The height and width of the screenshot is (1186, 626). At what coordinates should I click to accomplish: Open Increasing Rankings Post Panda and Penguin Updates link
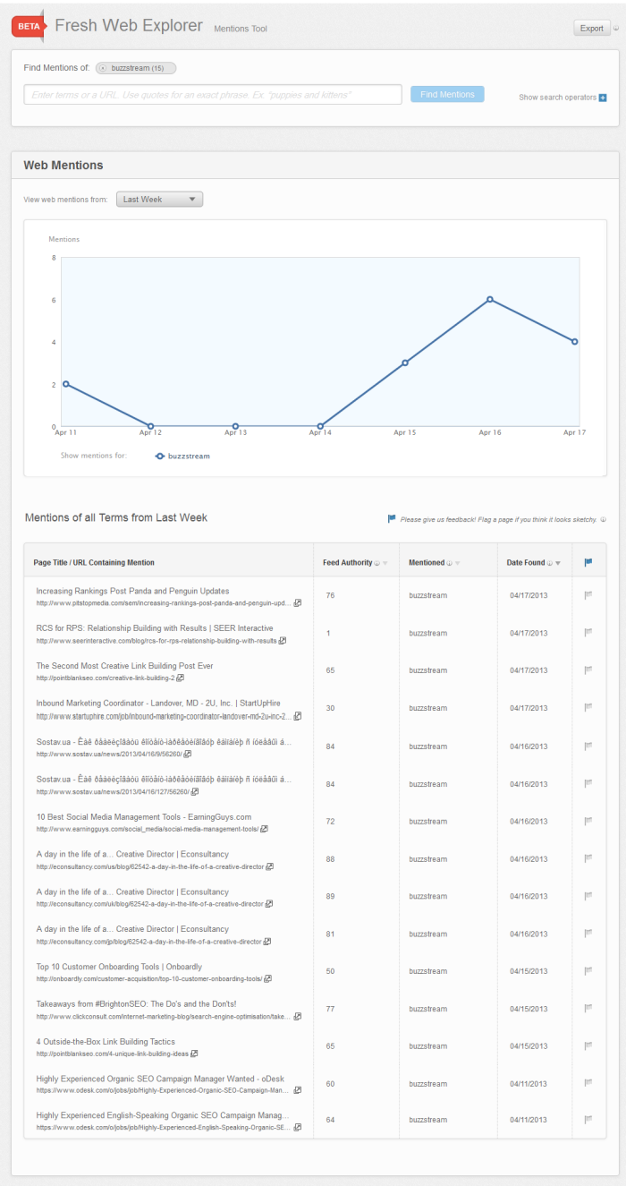click(x=132, y=591)
